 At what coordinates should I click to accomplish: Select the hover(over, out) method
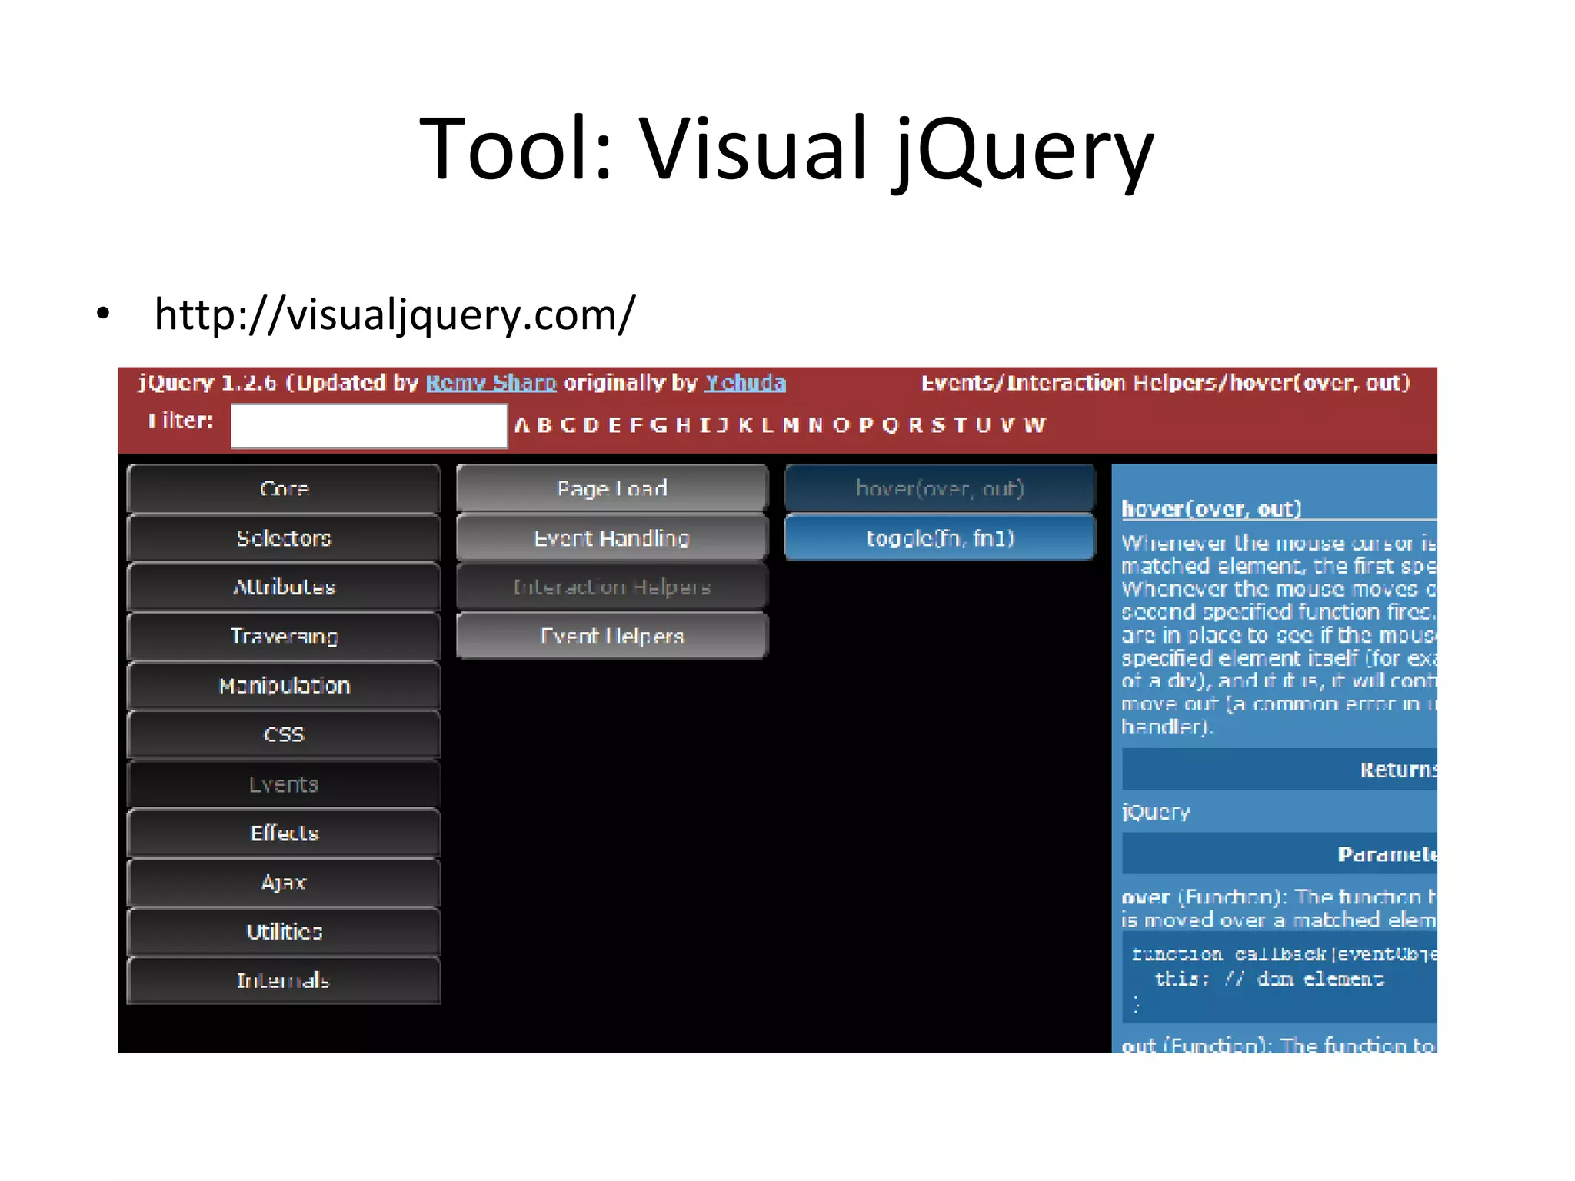click(940, 489)
